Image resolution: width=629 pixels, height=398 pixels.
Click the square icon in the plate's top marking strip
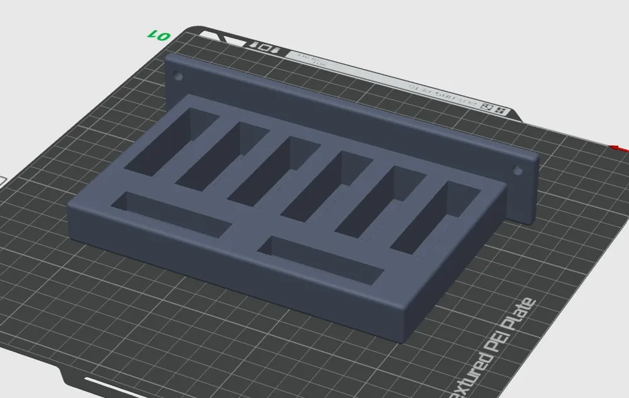pos(265,48)
